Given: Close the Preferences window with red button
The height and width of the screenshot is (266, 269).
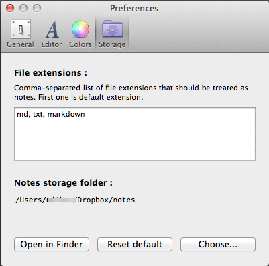Looking at the screenshot, I should click(x=10, y=8).
